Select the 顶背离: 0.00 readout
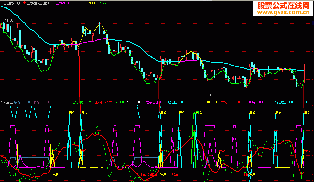This screenshot has width=314, height=182. point(42,102)
